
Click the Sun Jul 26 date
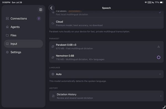tap(17, 2)
